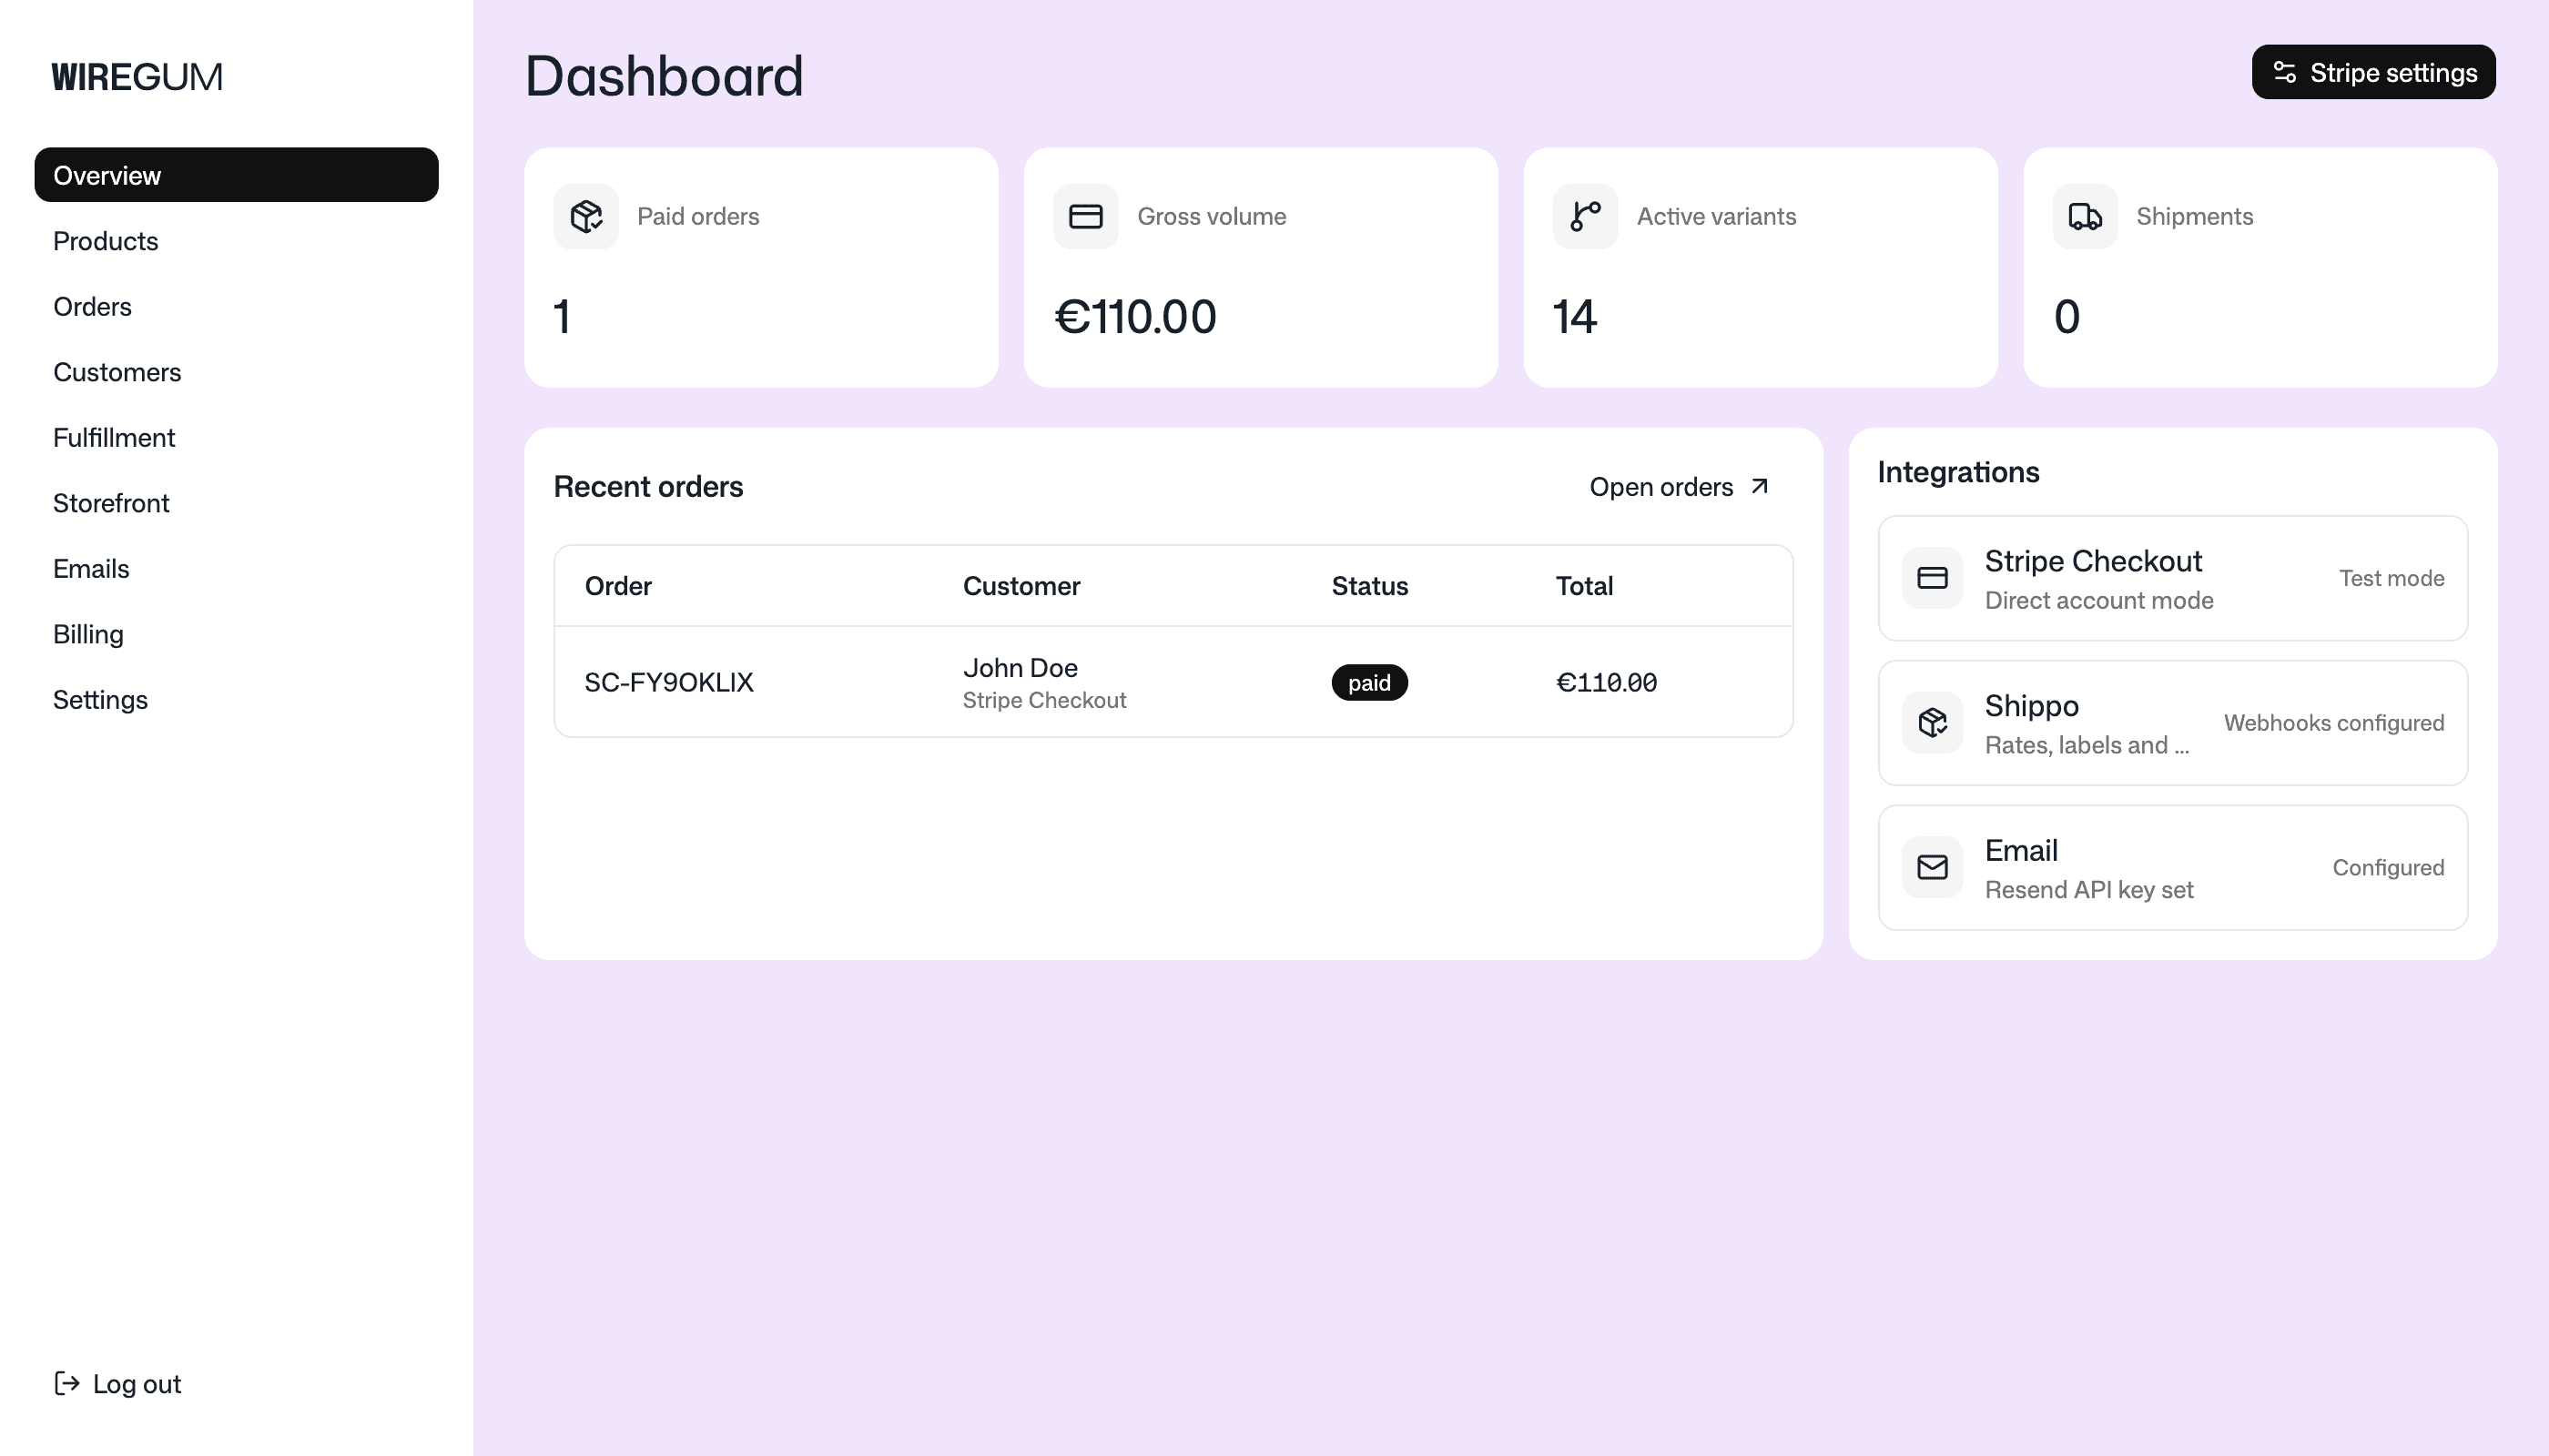Click the Gross volume credit card icon
Screen dimensions: 2549x1456
pos(1085,216)
